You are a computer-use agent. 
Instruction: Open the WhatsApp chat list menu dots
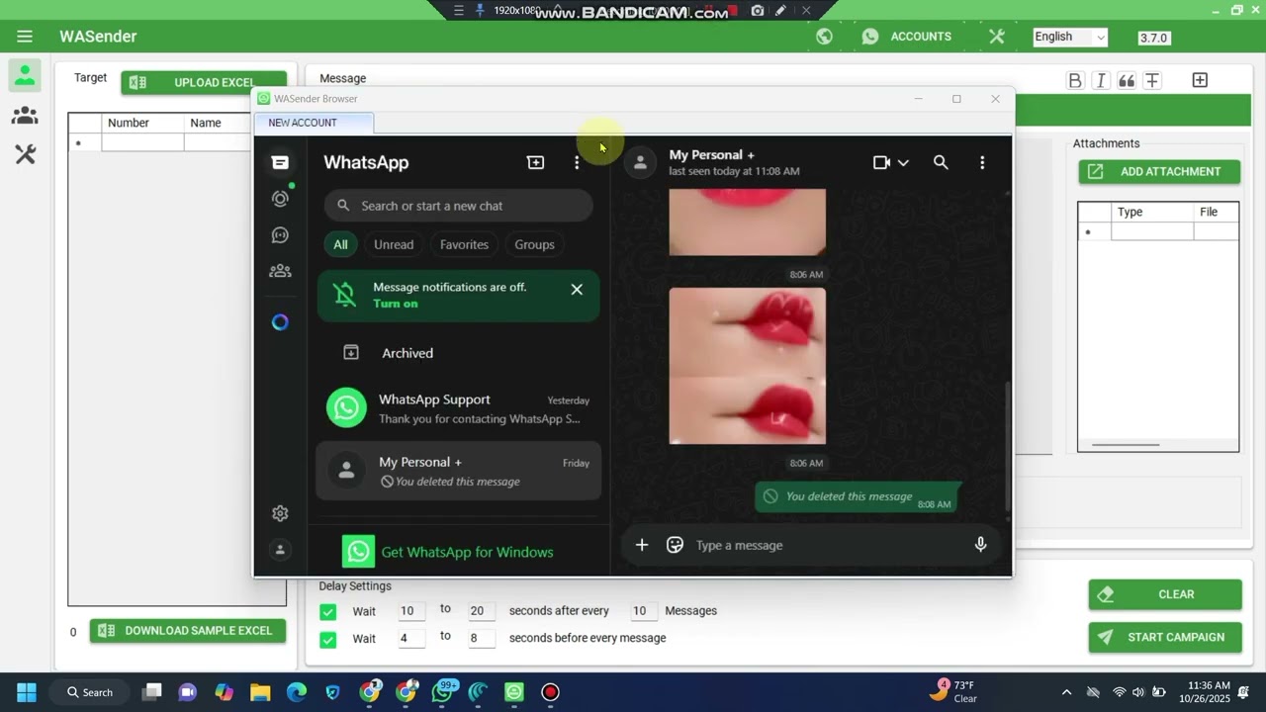[x=577, y=162]
